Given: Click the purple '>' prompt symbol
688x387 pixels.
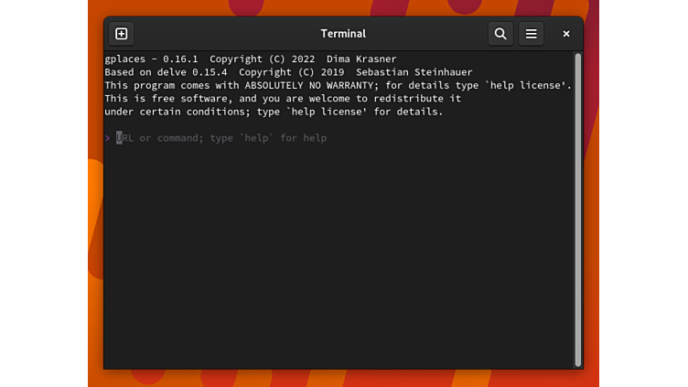Looking at the screenshot, I should tap(108, 138).
